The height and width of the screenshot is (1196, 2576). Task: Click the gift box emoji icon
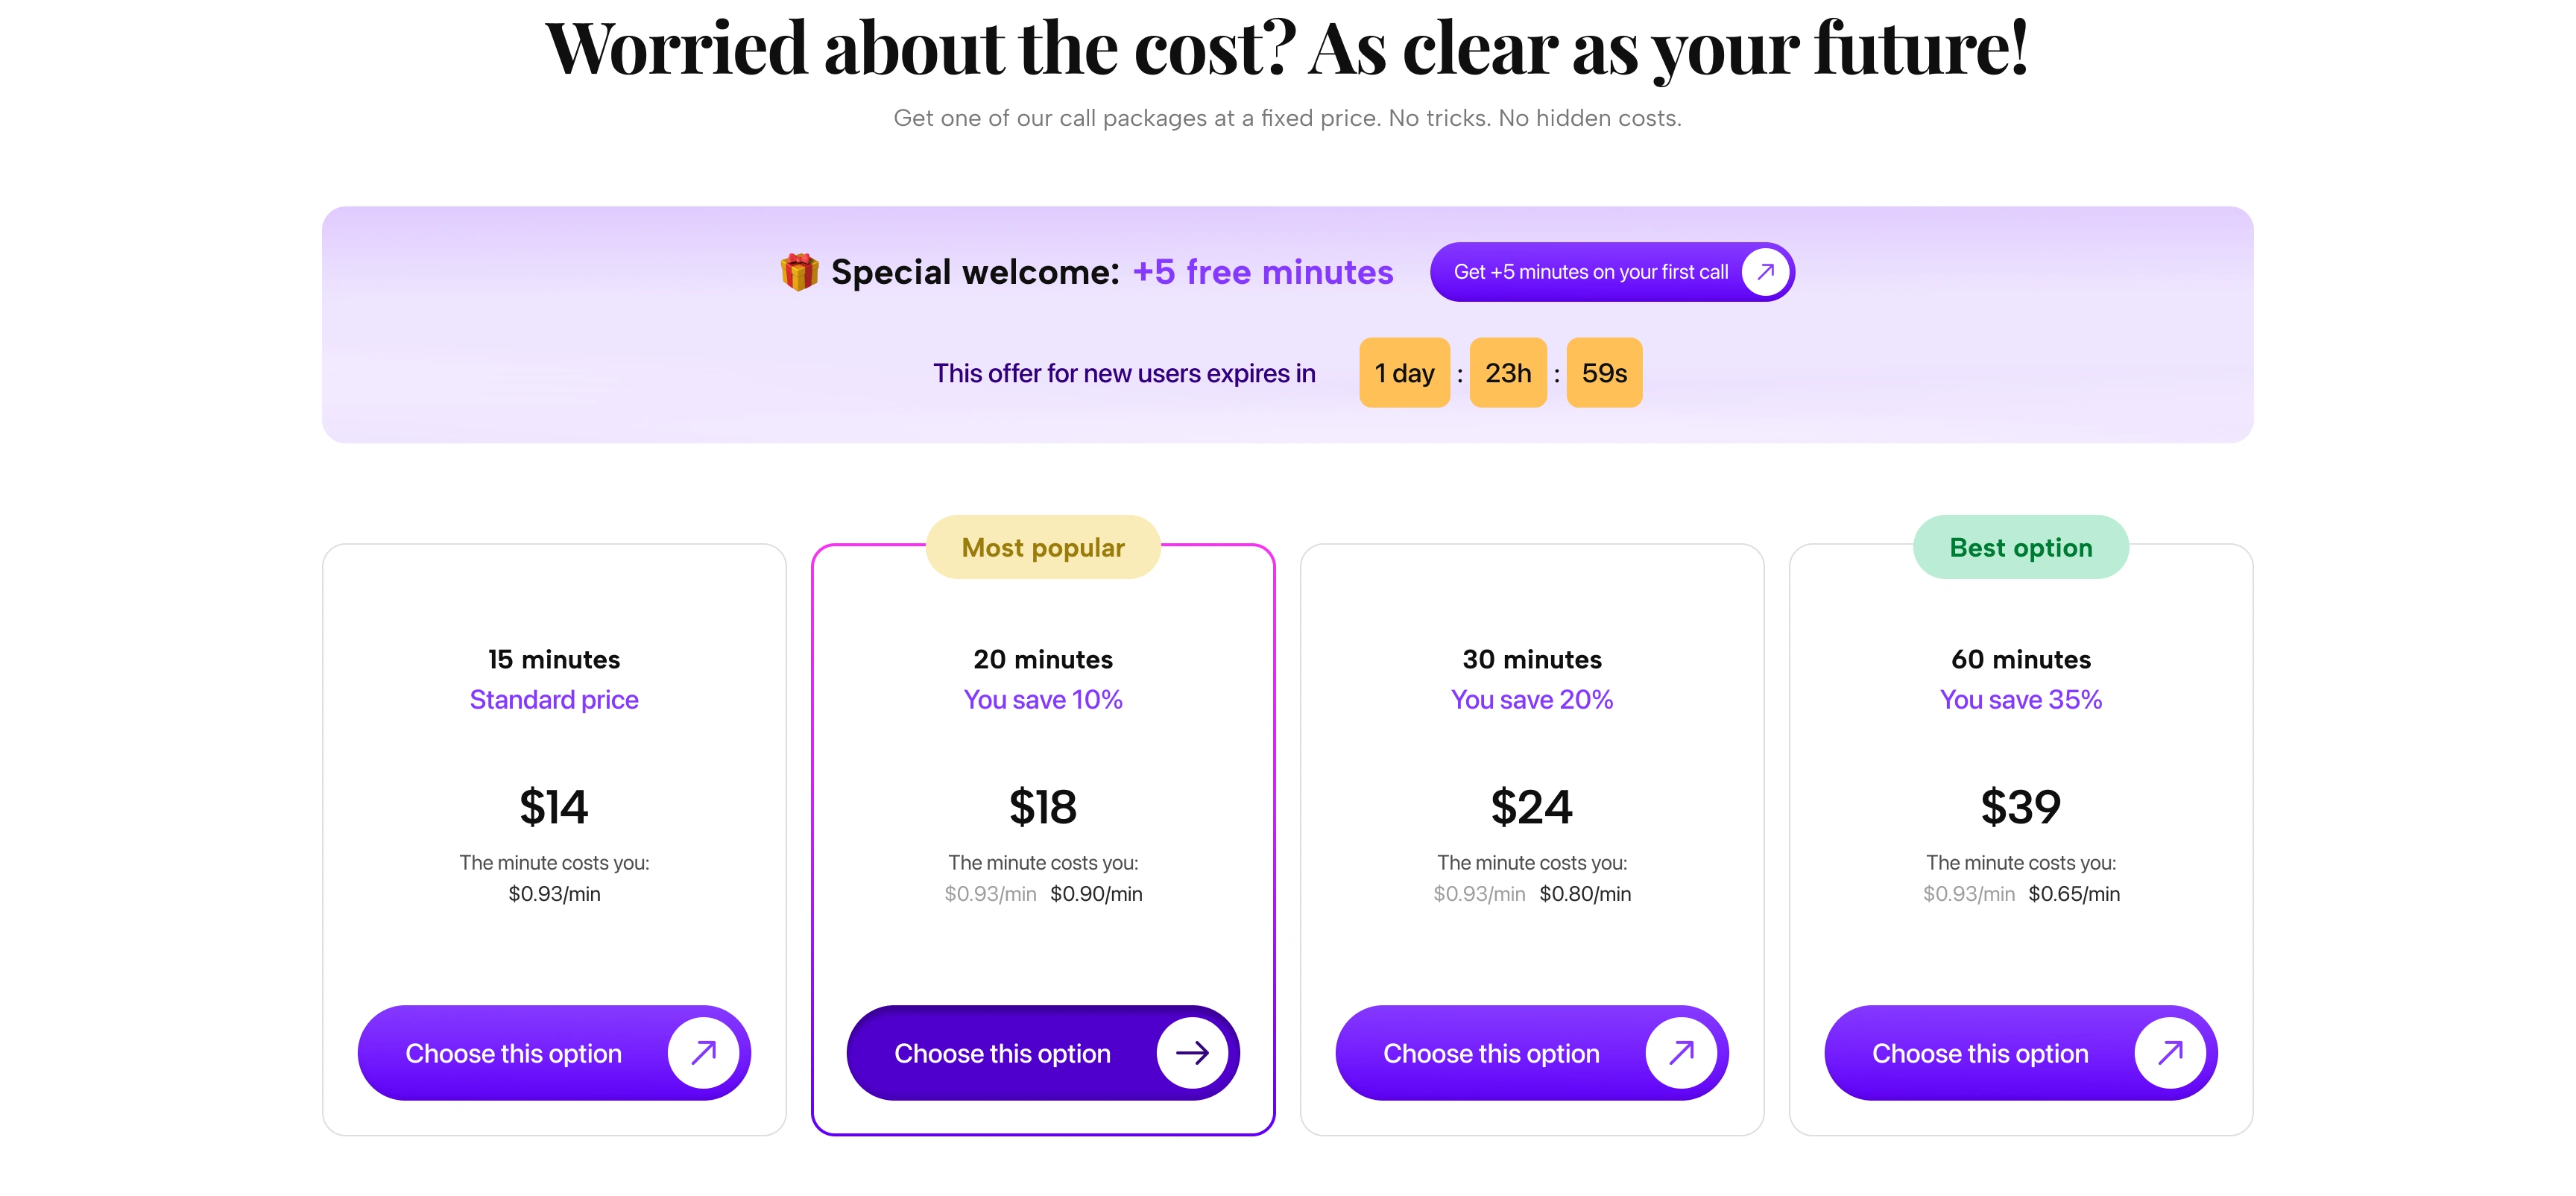pos(799,272)
